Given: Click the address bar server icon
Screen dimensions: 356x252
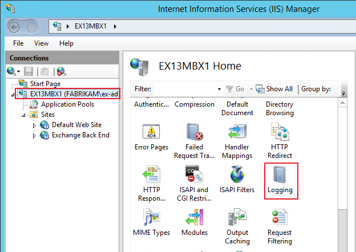Looking at the screenshot, I should click(57, 26).
